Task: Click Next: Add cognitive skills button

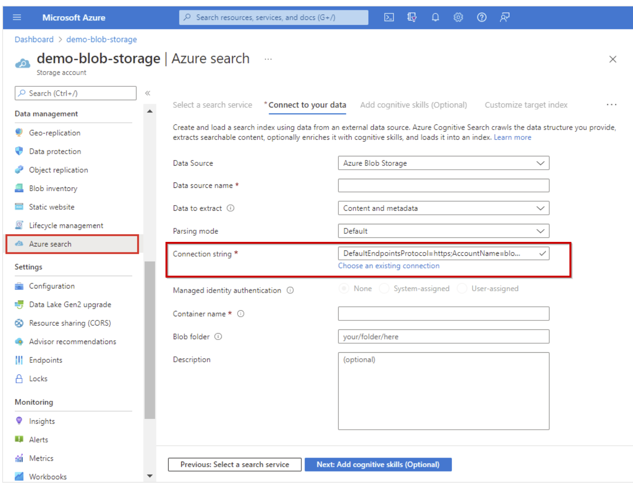Action: [x=378, y=465]
